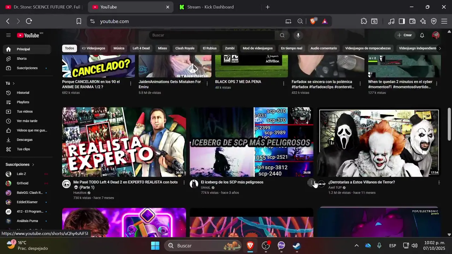Open options for BLACK OPS 7 video
This screenshot has height=254, width=452.
tap(284, 84)
